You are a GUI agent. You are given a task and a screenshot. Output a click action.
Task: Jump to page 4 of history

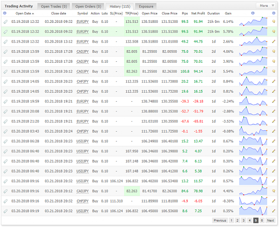250,220
